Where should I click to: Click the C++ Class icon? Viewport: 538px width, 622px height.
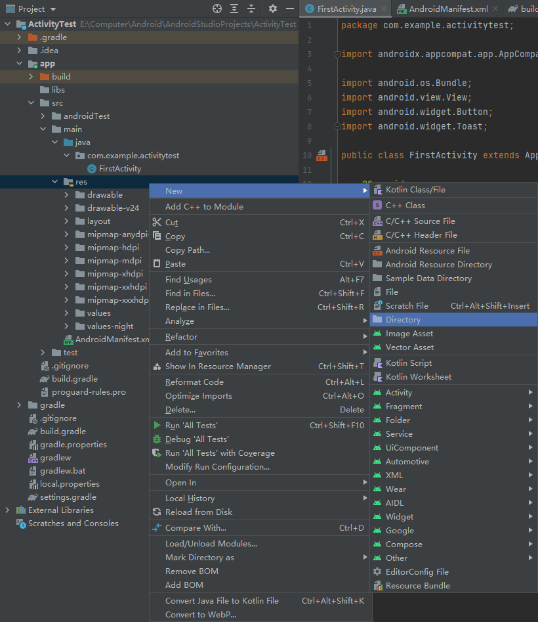[x=377, y=206]
